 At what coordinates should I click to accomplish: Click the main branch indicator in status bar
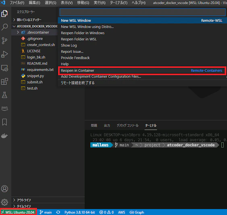(46, 213)
